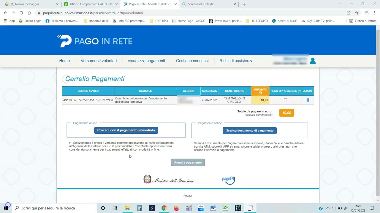Open Versamenti volontari menu
The image size is (380, 213).
99,61
